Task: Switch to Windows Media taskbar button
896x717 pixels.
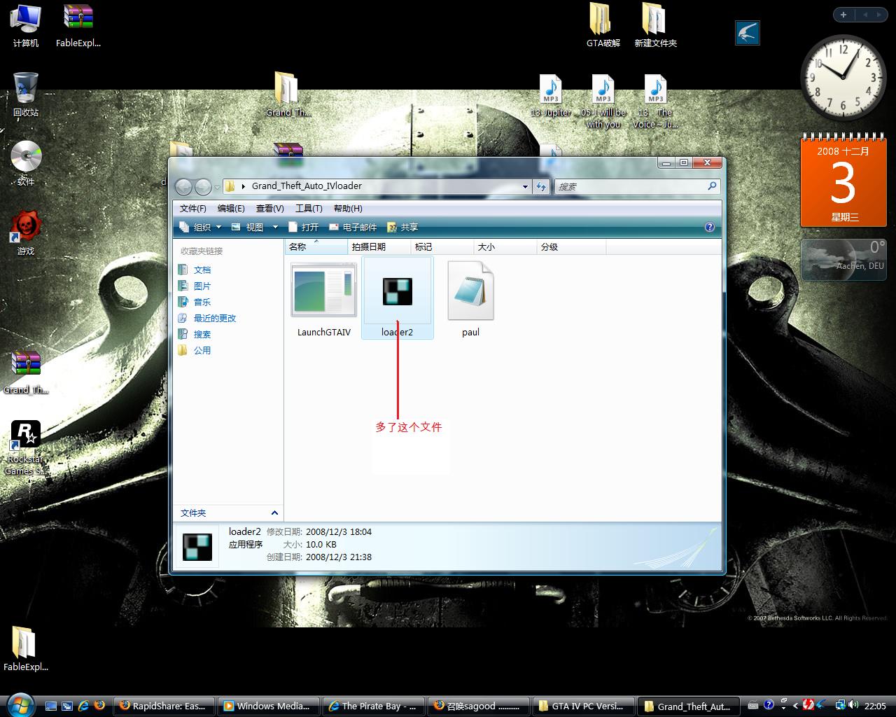Action: coord(268,706)
